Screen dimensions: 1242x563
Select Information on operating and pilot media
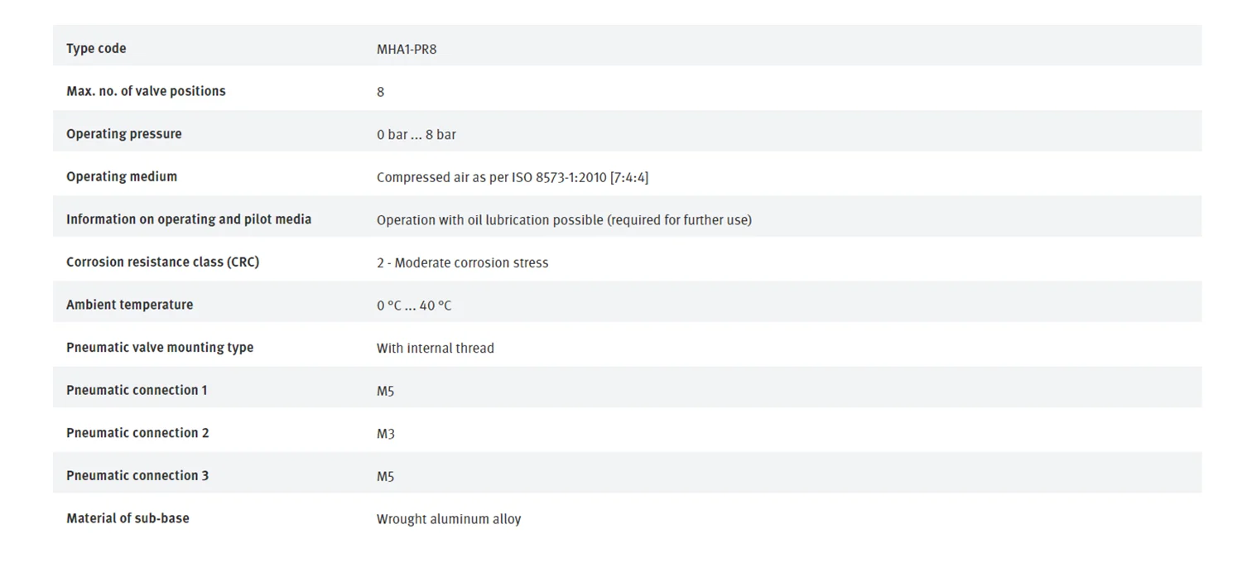pyautogui.click(x=189, y=219)
